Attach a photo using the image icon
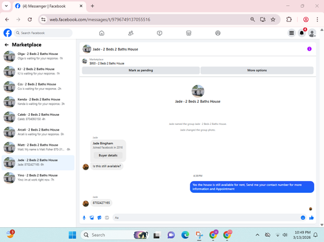 [x=92, y=217]
